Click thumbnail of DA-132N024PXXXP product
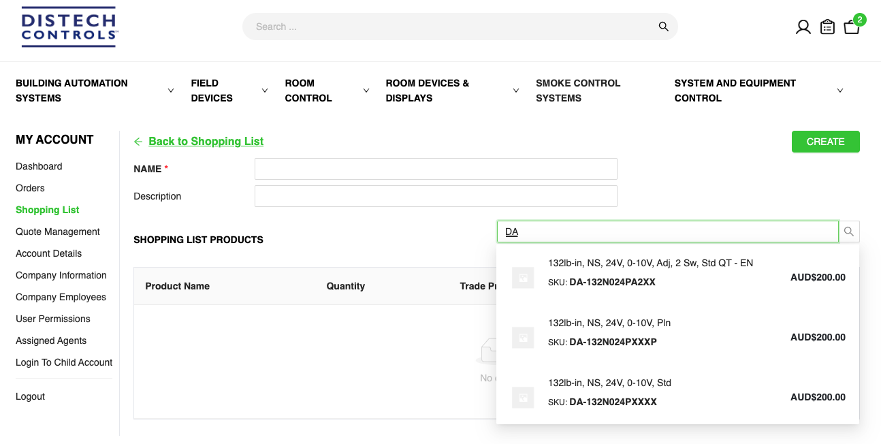Image resolution: width=881 pixels, height=444 pixels. tap(523, 337)
